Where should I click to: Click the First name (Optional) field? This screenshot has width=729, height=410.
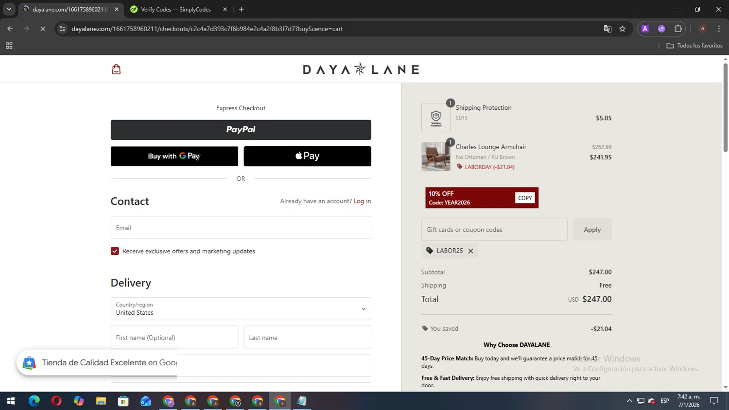click(174, 337)
